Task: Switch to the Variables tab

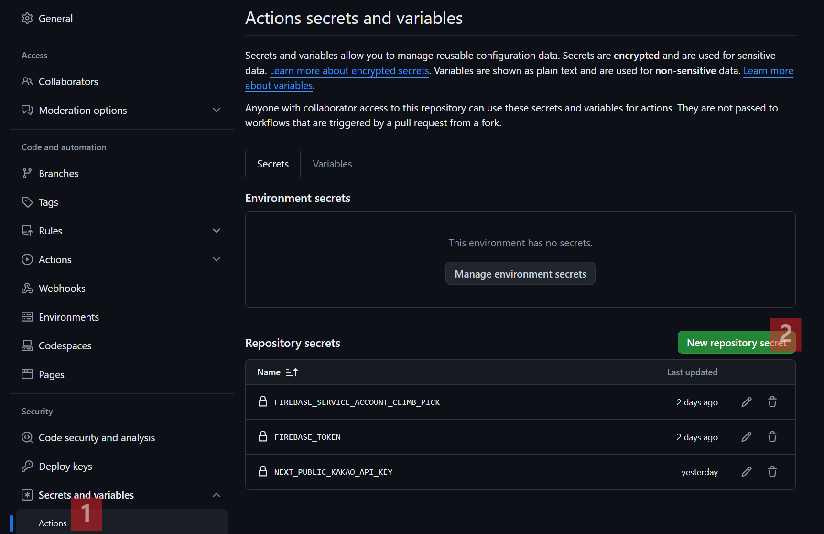Action: tap(332, 163)
